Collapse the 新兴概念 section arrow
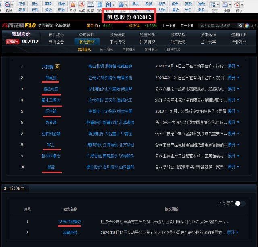258x247 pixels. 5,188
